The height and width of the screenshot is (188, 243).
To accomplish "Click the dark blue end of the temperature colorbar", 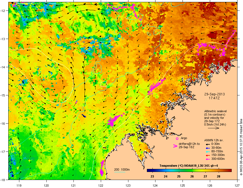I will pos(149,171).
